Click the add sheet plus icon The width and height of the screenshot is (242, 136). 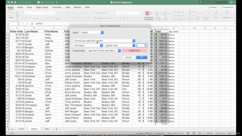click(56, 129)
